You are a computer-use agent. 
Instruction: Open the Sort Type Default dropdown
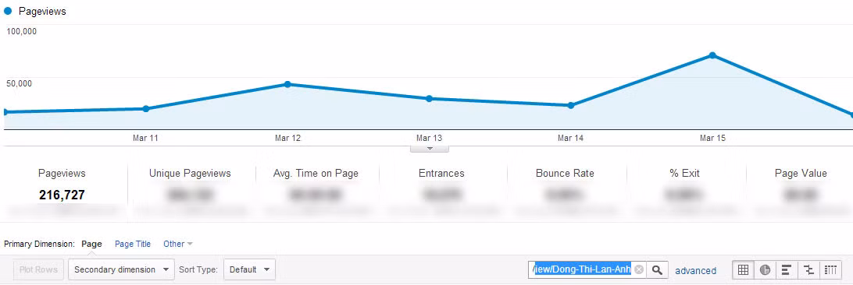[x=250, y=270]
